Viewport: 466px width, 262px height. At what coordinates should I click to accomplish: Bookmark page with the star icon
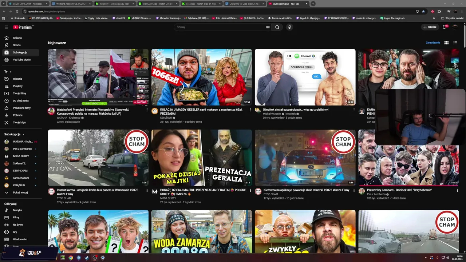[423, 11]
